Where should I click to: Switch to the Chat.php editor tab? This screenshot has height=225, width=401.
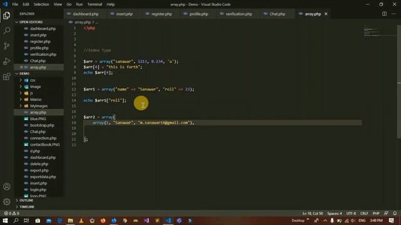277,14
